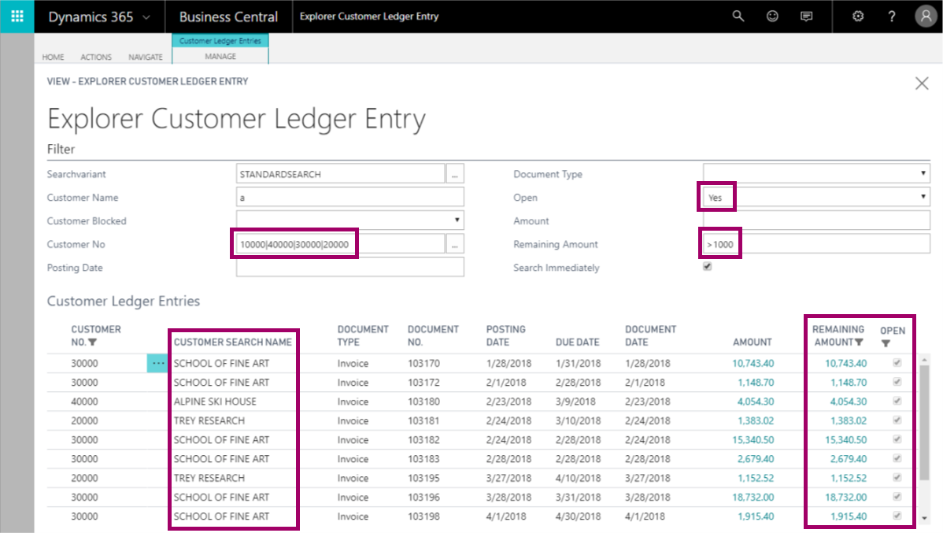Open remaining amount 4,054.30 link
The width and height of the screenshot is (943, 533).
[x=849, y=402]
